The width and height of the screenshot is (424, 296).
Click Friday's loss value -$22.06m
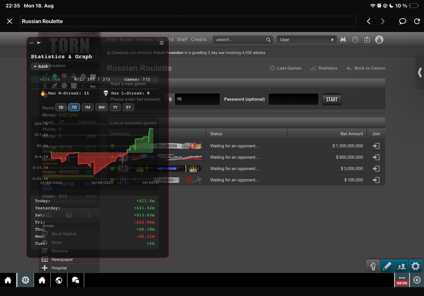click(x=144, y=222)
